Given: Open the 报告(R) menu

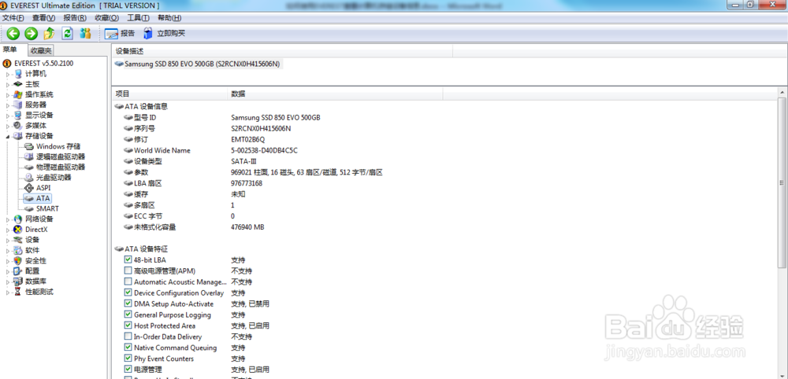Looking at the screenshot, I should coord(75,18).
